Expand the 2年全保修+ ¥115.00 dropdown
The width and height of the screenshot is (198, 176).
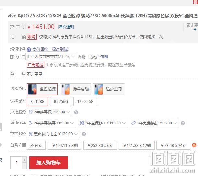point(103,123)
